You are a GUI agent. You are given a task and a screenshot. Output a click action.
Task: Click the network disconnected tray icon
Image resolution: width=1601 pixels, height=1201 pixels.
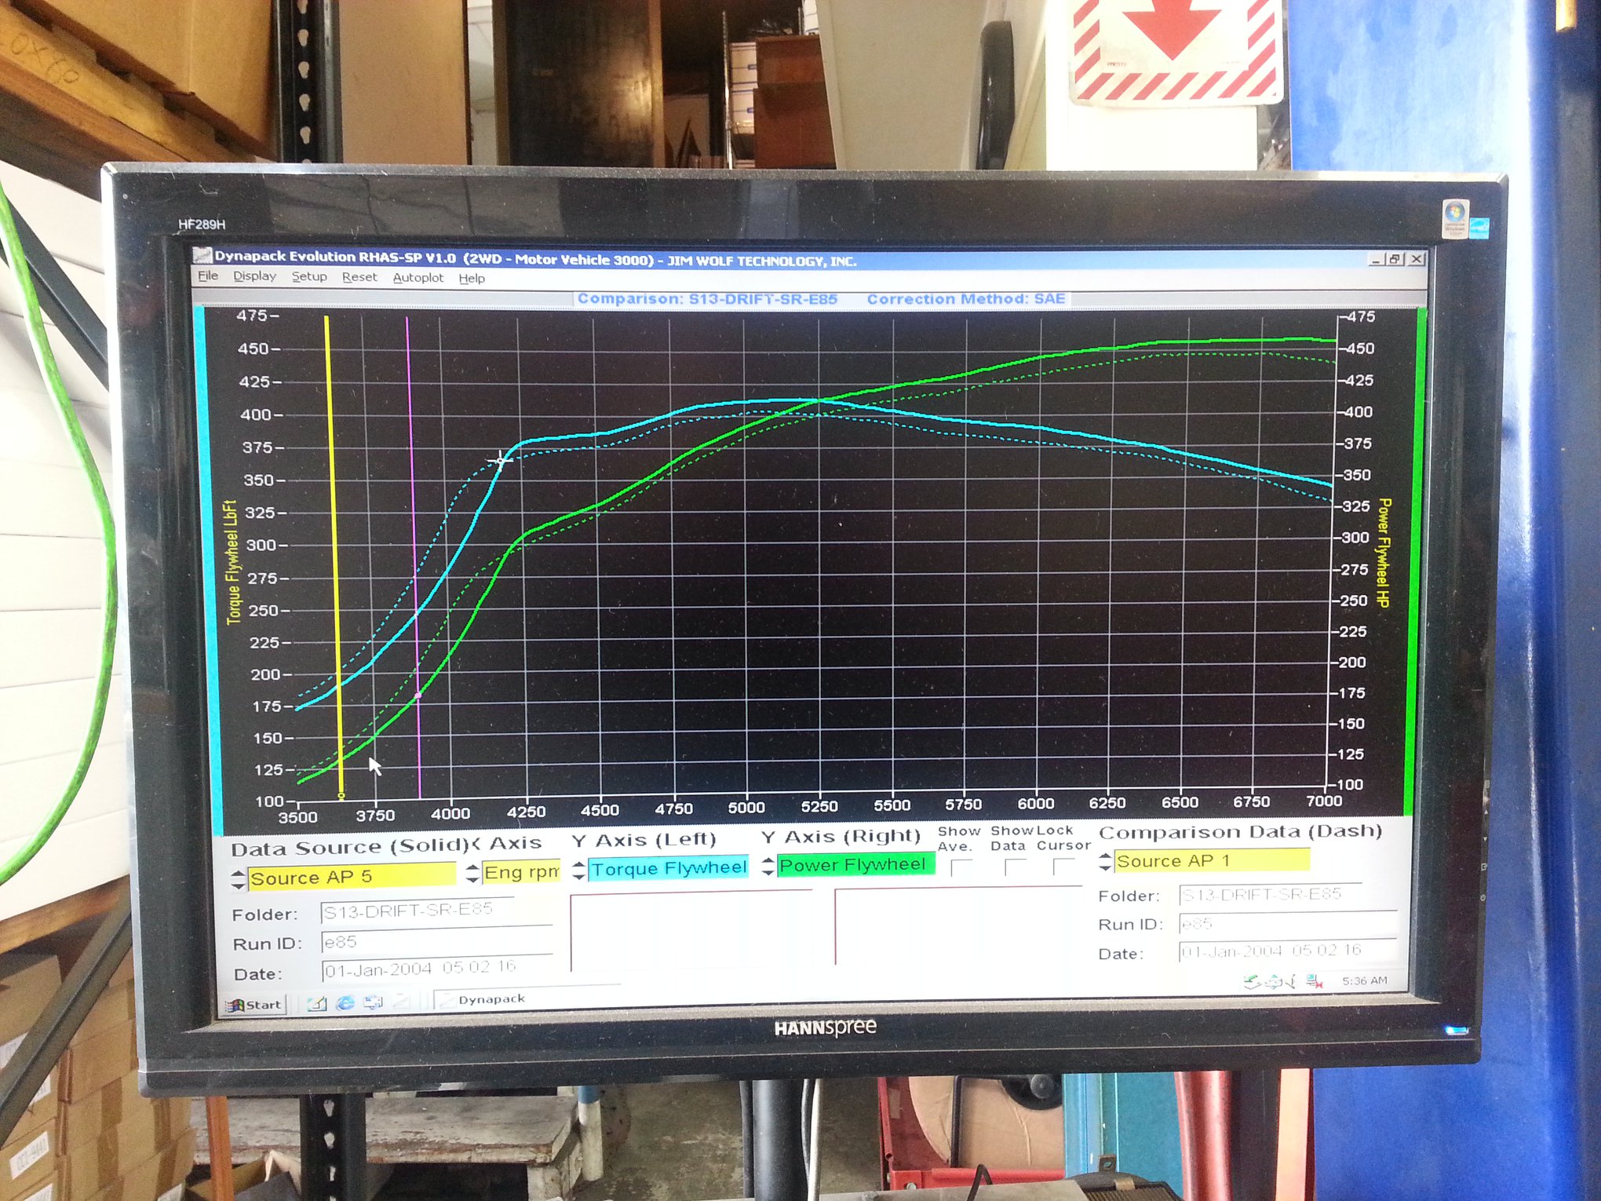pyautogui.click(x=1313, y=981)
